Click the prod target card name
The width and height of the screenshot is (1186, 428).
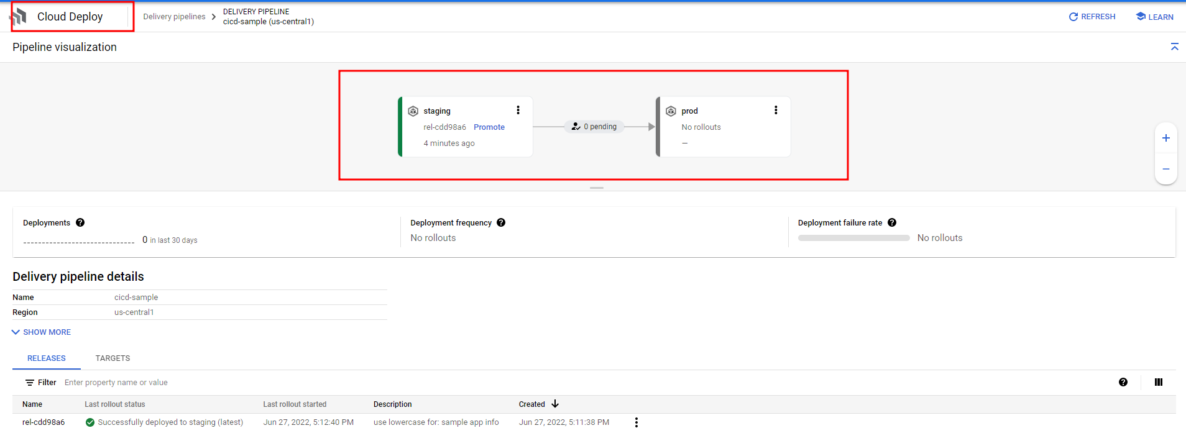point(689,111)
